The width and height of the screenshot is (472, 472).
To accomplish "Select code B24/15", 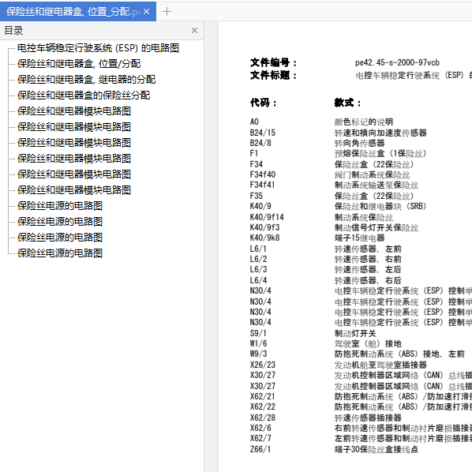I will pyautogui.click(x=263, y=133).
